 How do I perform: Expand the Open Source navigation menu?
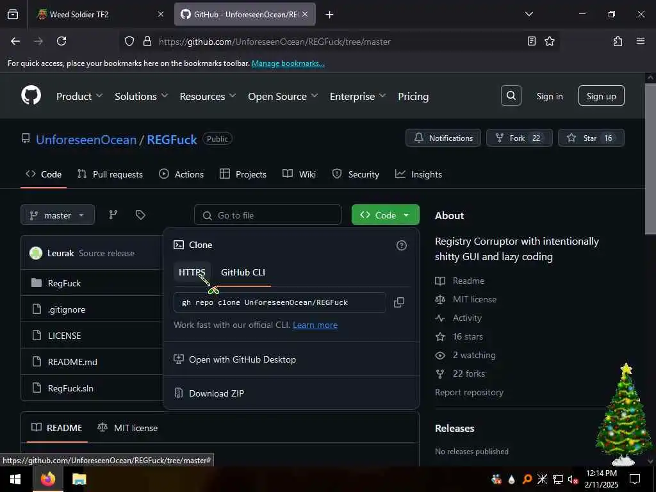pos(283,96)
